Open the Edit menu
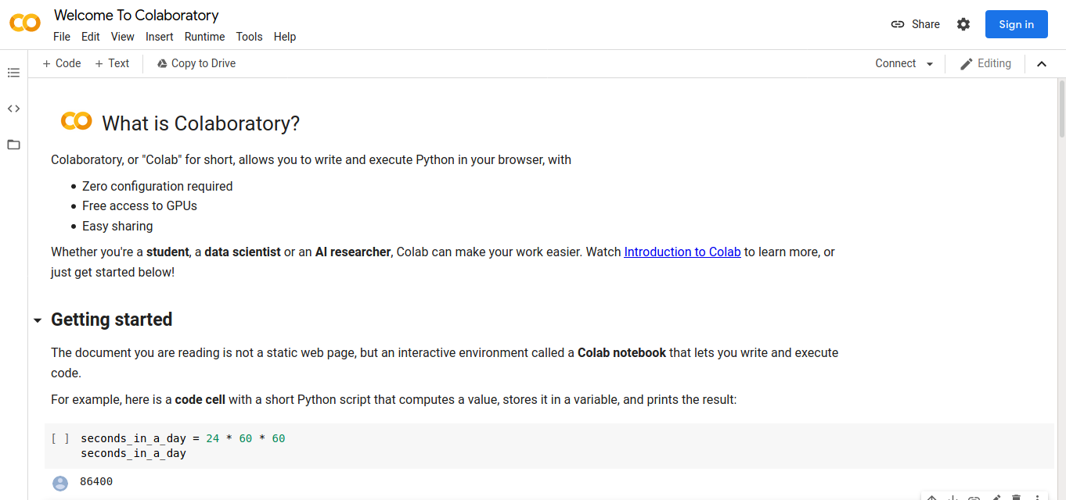The height and width of the screenshot is (500, 1066). [91, 37]
